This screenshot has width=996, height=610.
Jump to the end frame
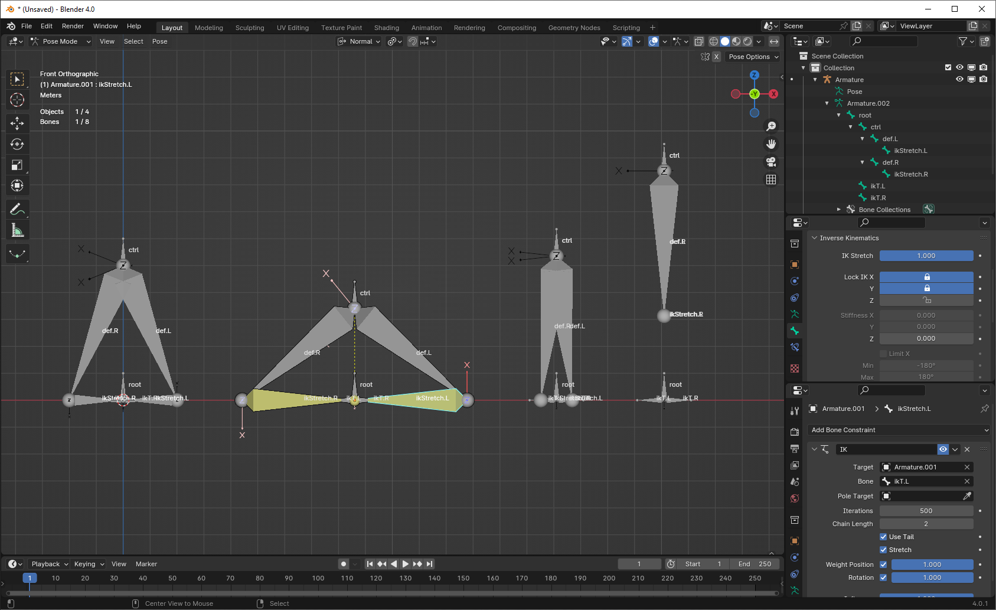(429, 564)
